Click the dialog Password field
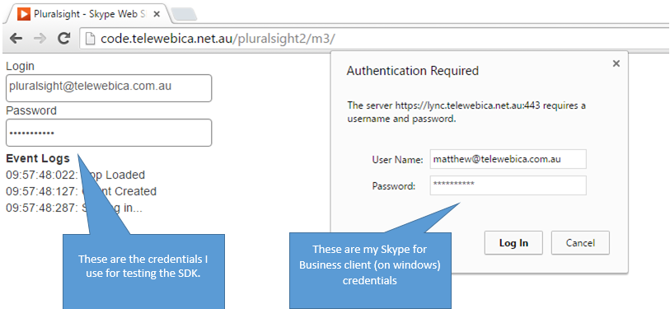 point(508,185)
